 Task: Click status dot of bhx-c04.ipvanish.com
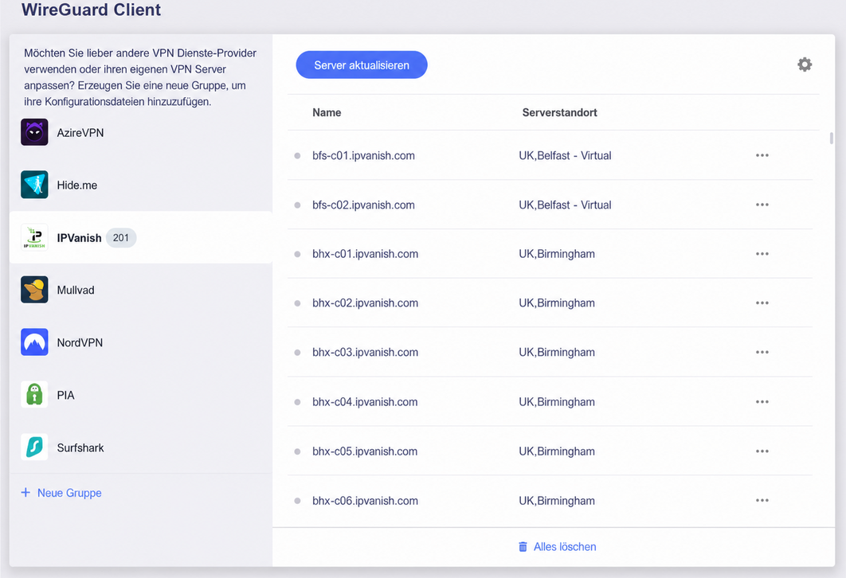(297, 402)
